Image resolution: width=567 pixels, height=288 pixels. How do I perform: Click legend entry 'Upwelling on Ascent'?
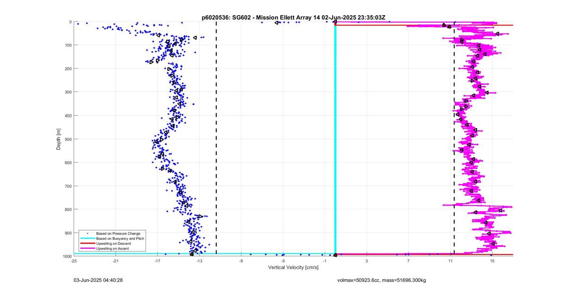coord(112,248)
